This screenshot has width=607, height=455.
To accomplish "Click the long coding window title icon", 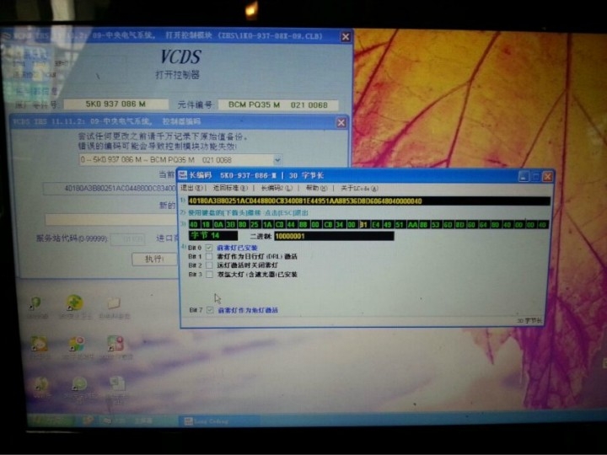I will coord(182,176).
